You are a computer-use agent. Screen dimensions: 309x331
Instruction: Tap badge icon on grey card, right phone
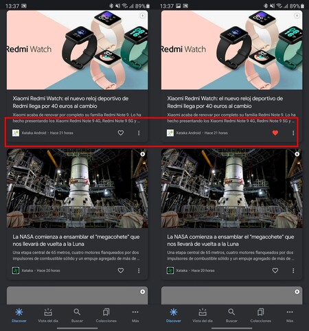(x=297, y=292)
